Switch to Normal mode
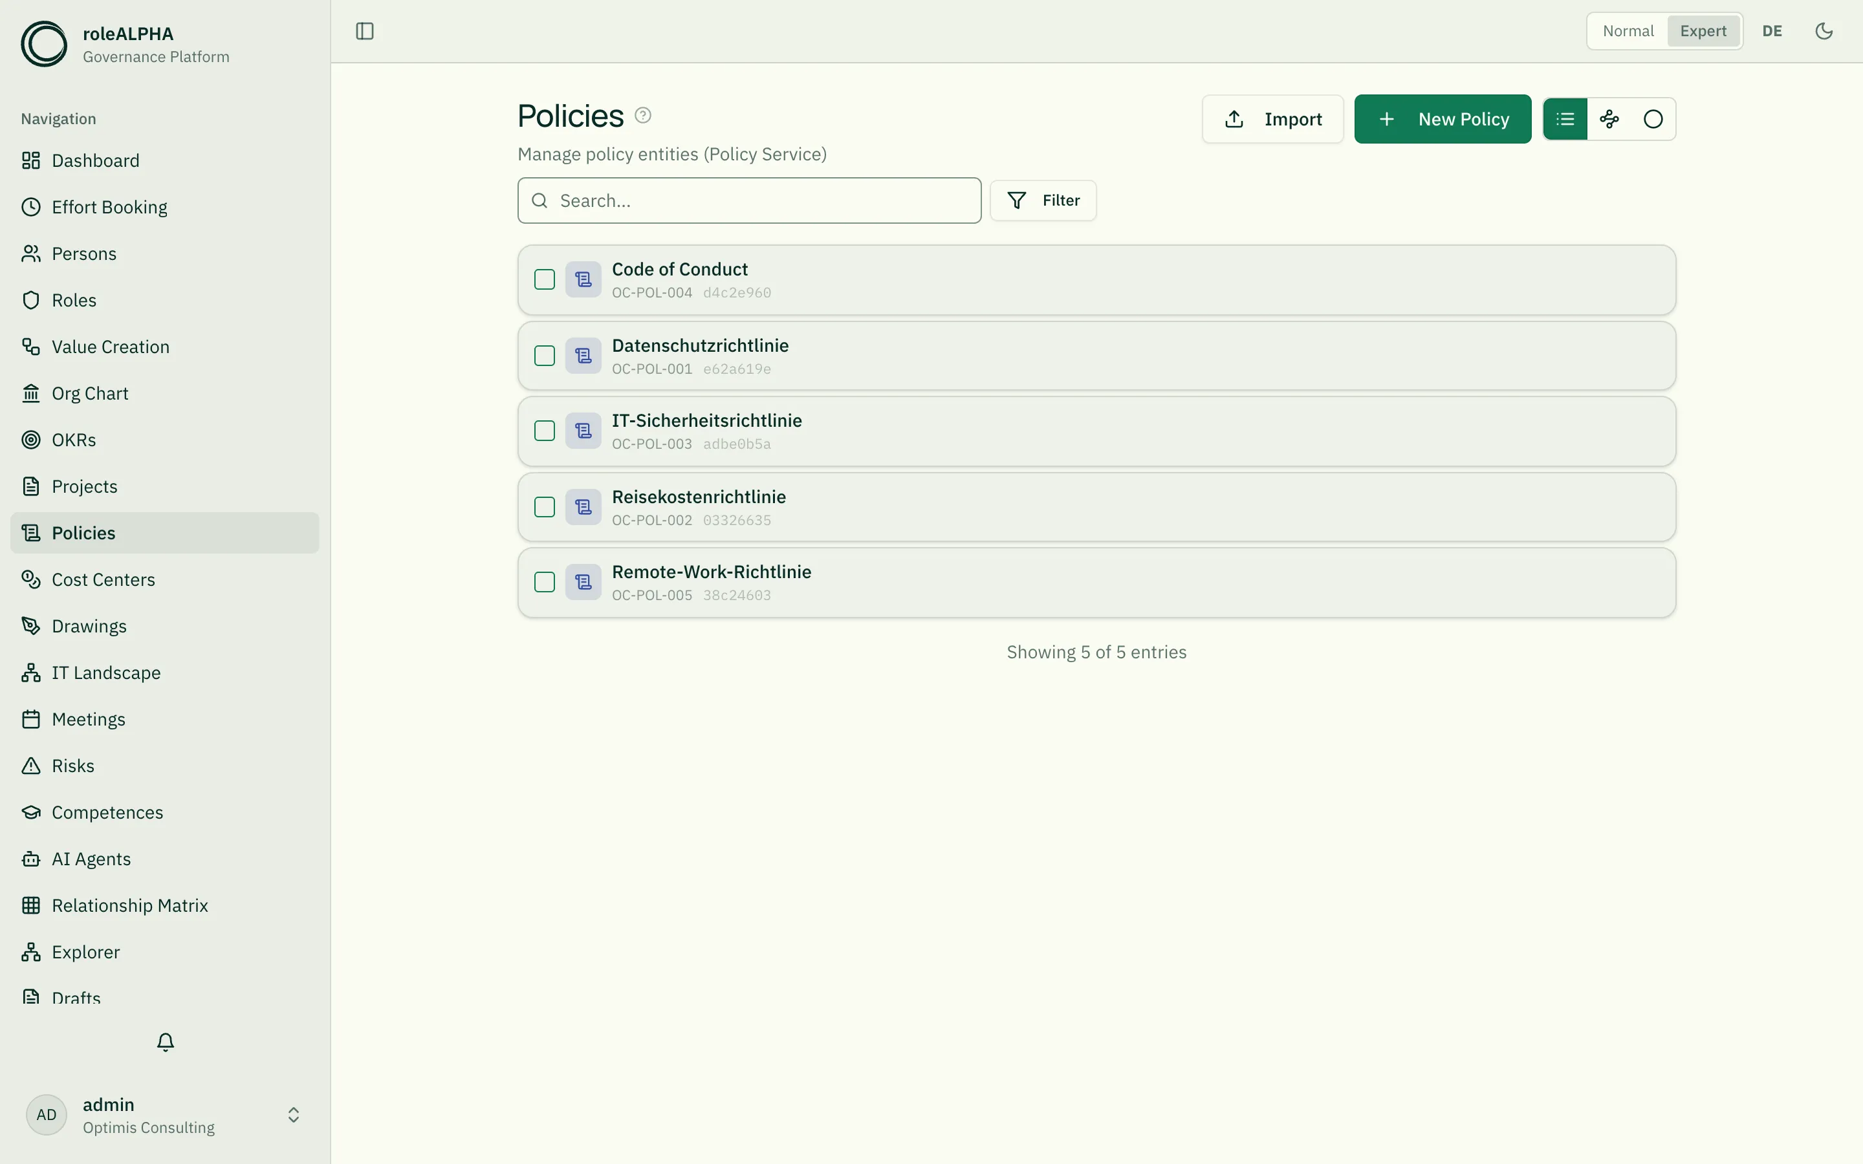 point(1628,31)
